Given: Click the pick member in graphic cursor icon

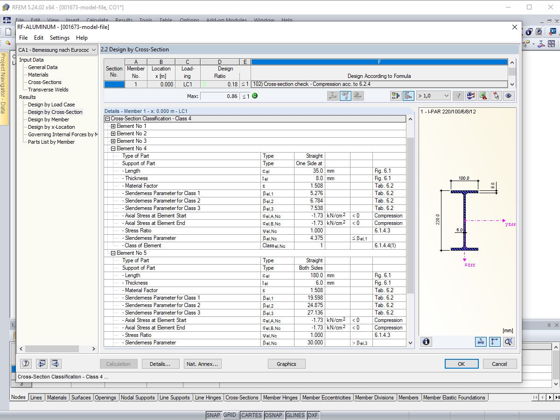Looking at the screenshot, I should [x=496, y=96].
